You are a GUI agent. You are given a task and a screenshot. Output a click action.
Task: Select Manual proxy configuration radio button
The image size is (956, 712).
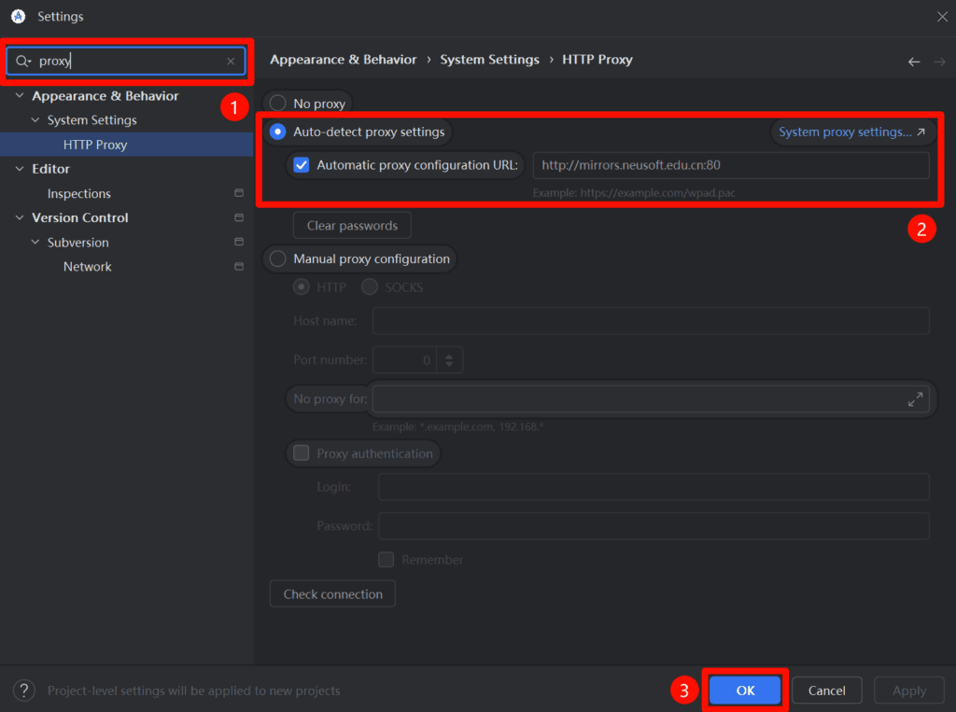[x=278, y=258]
